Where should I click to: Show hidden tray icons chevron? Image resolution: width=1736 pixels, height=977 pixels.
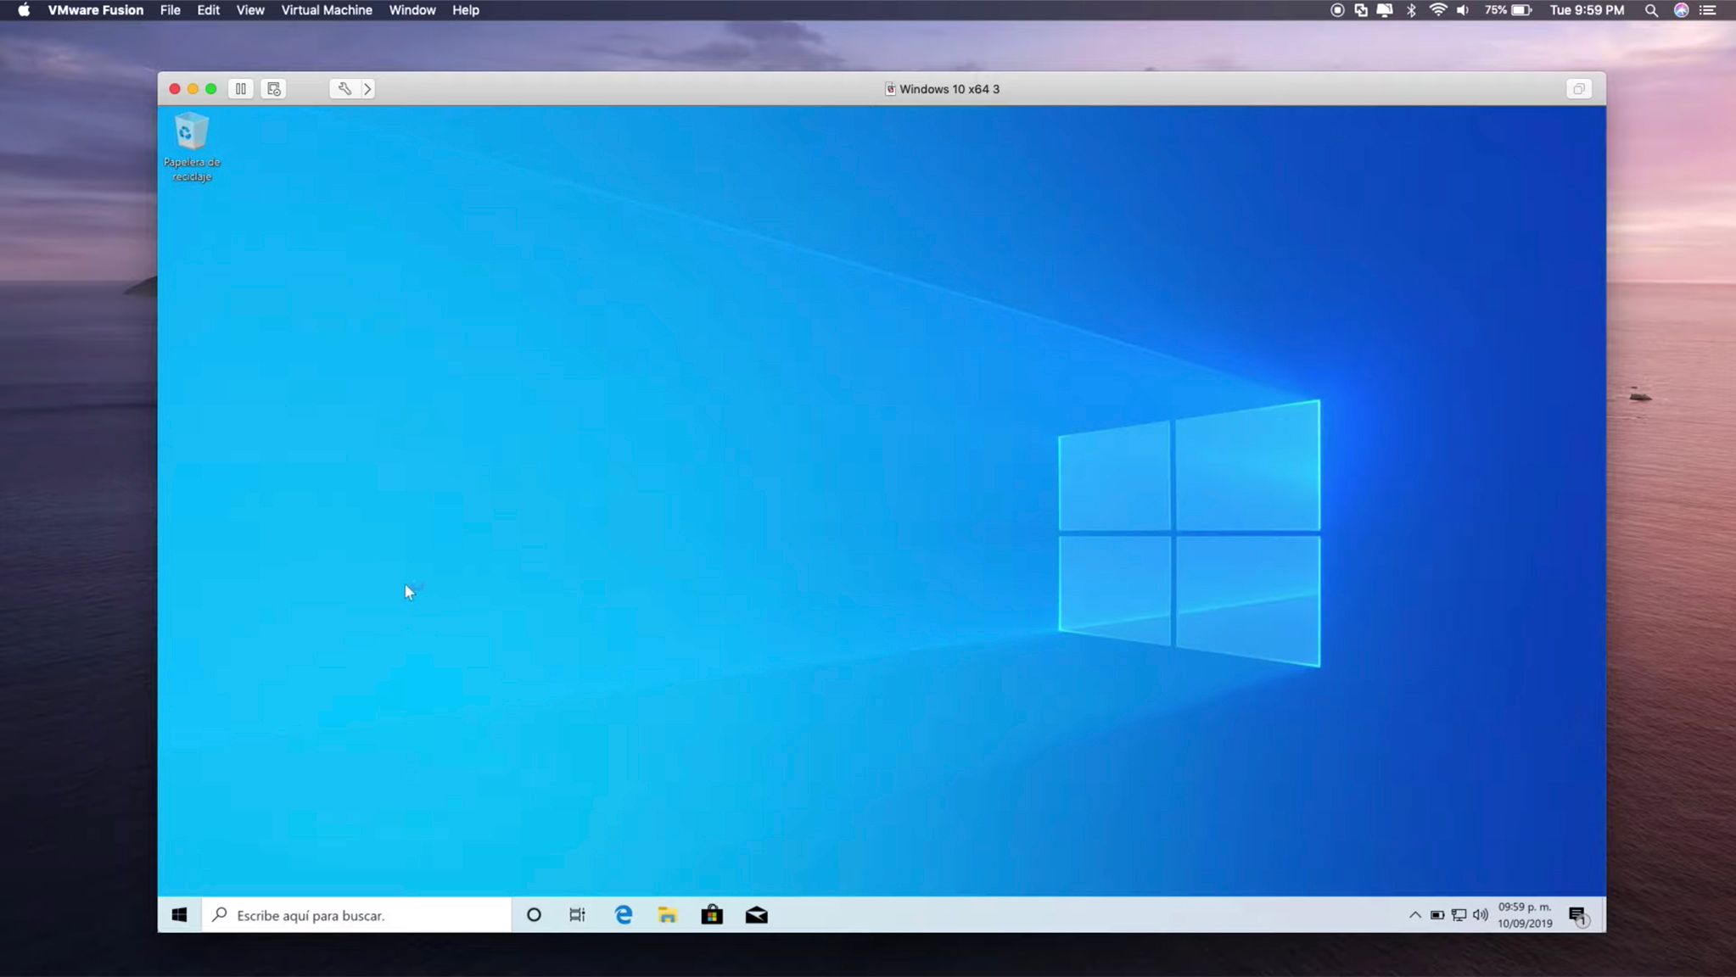coord(1414,915)
